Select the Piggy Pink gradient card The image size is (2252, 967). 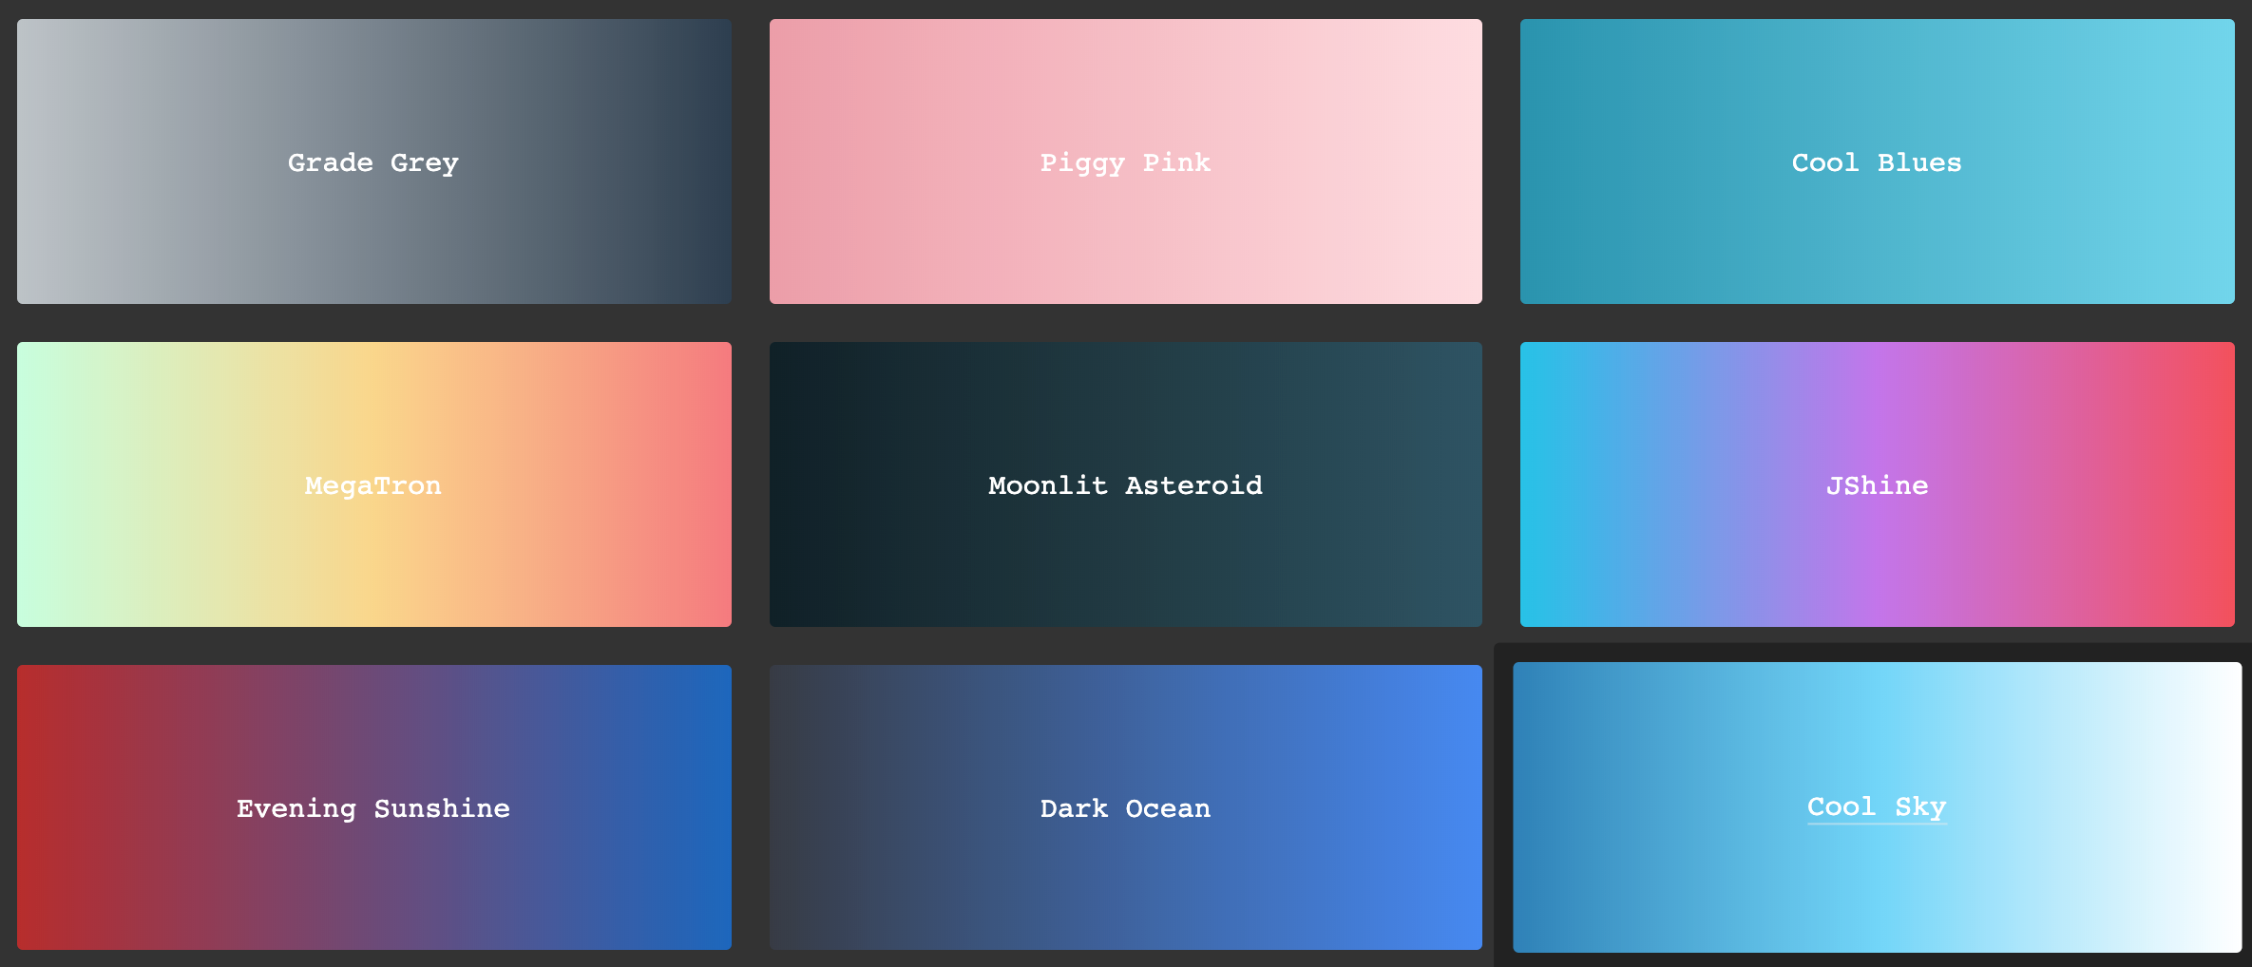[1125, 162]
